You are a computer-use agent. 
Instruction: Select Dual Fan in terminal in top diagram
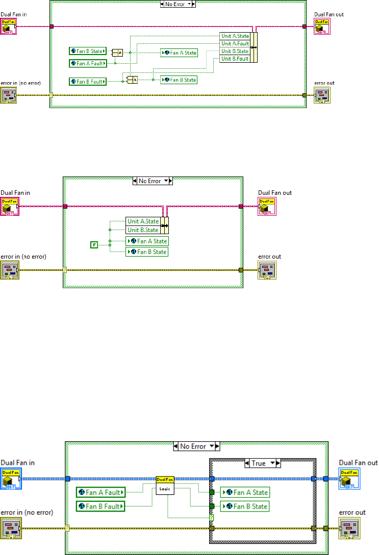point(8,27)
